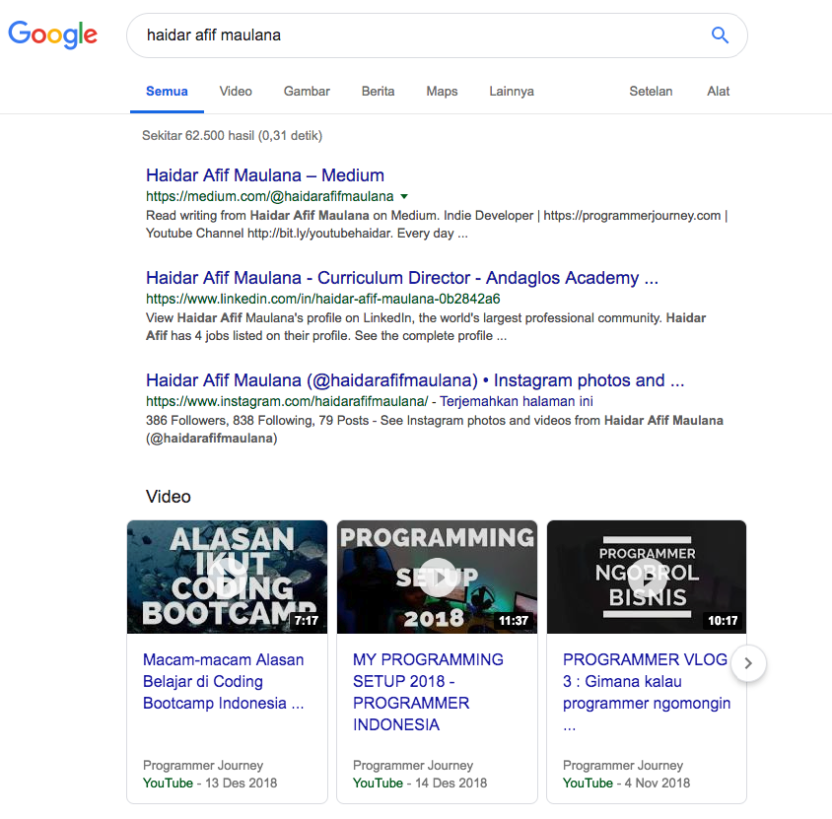832x819 pixels.
Task: Open PROGRAMMER VLOG 3 video link
Action: (x=647, y=692)
